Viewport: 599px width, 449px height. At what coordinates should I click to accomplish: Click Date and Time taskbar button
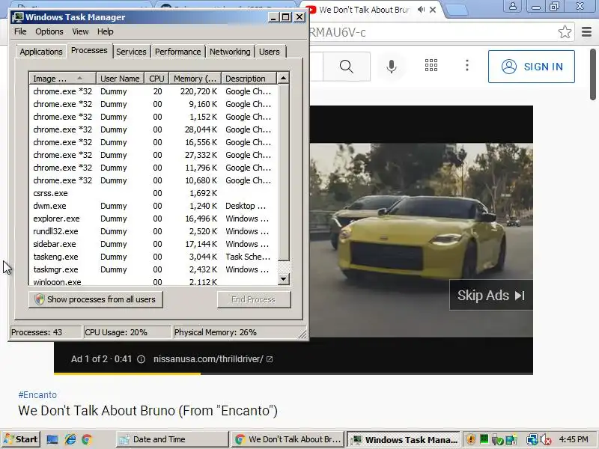[x=172, y=439]
